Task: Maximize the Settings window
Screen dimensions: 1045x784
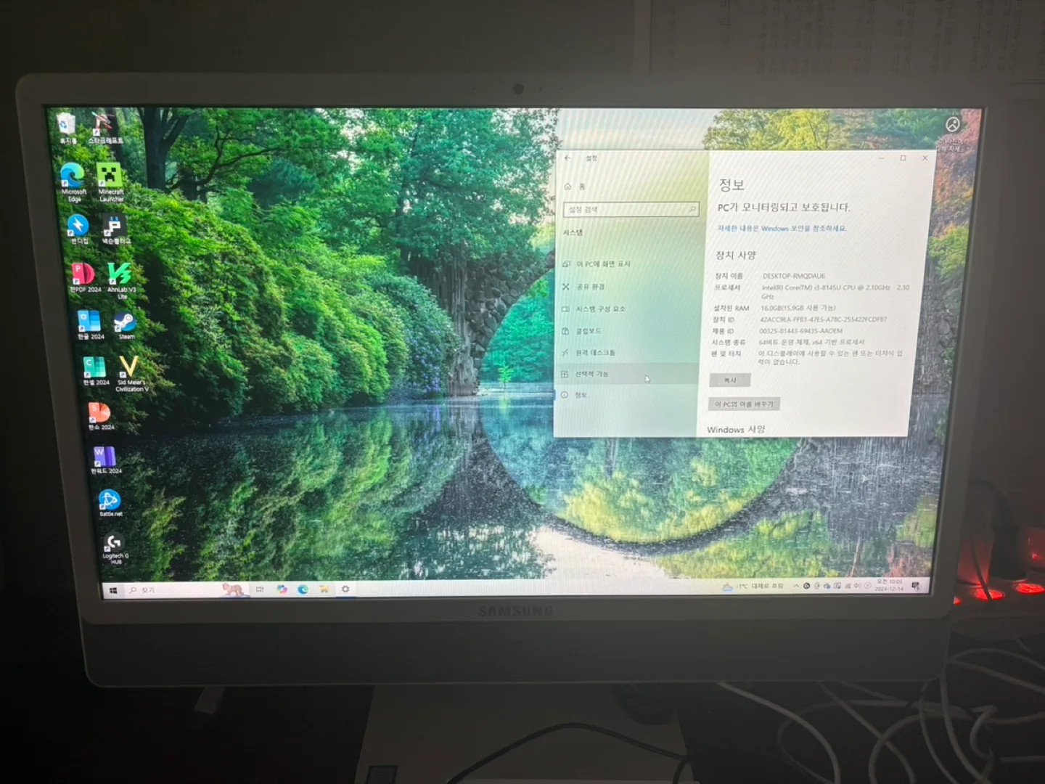Action: pyautogui.click(x=903, y=158)
